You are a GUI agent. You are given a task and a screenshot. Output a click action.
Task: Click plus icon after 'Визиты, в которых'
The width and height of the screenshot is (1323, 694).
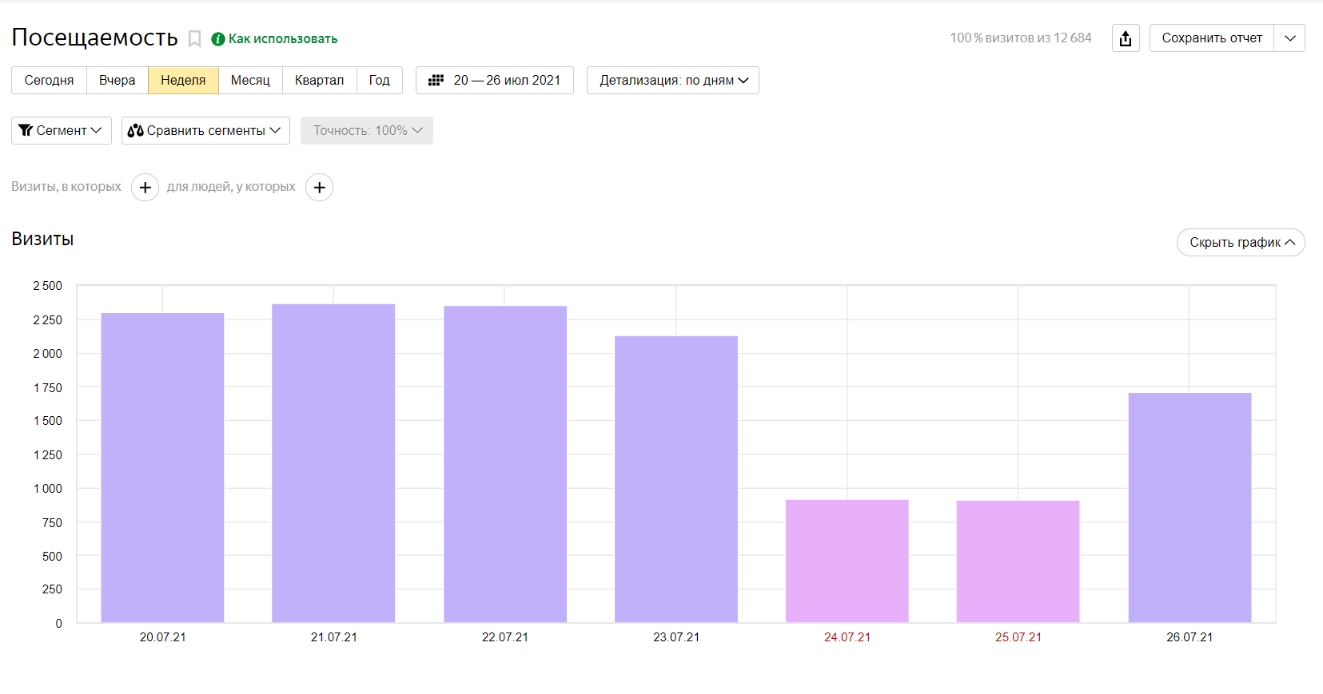[145, 188]
